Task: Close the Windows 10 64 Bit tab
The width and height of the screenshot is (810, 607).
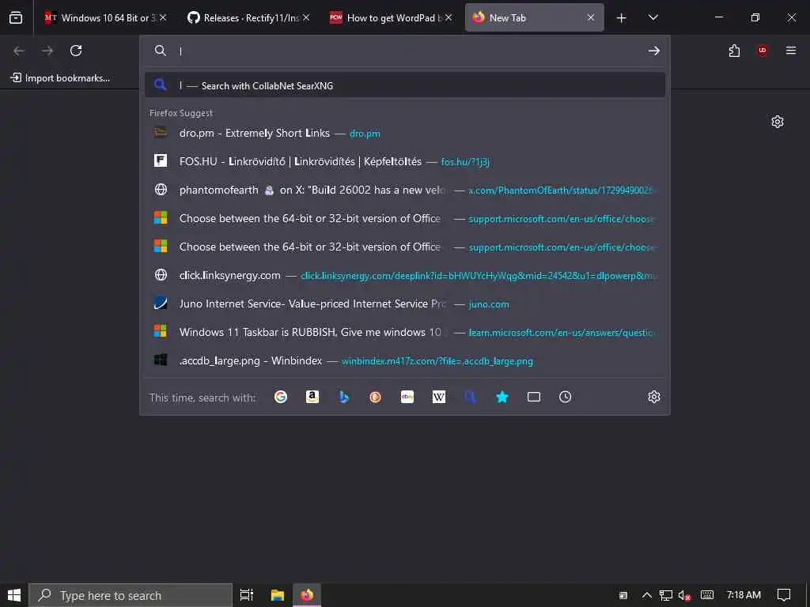Action: pyautogui.click(x=163, y=17)
